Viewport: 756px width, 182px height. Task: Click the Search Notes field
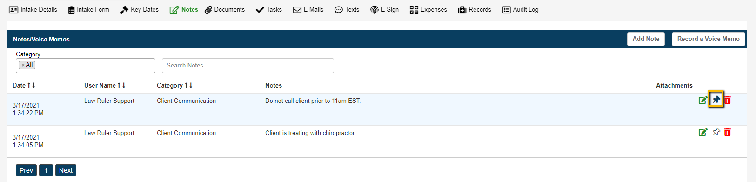coord(248,66)
